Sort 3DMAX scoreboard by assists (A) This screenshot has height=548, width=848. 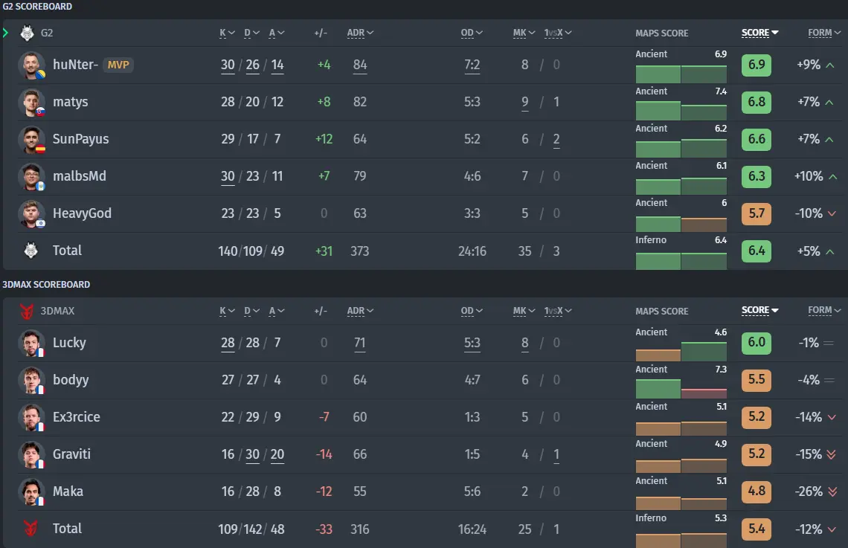(277, 311)
